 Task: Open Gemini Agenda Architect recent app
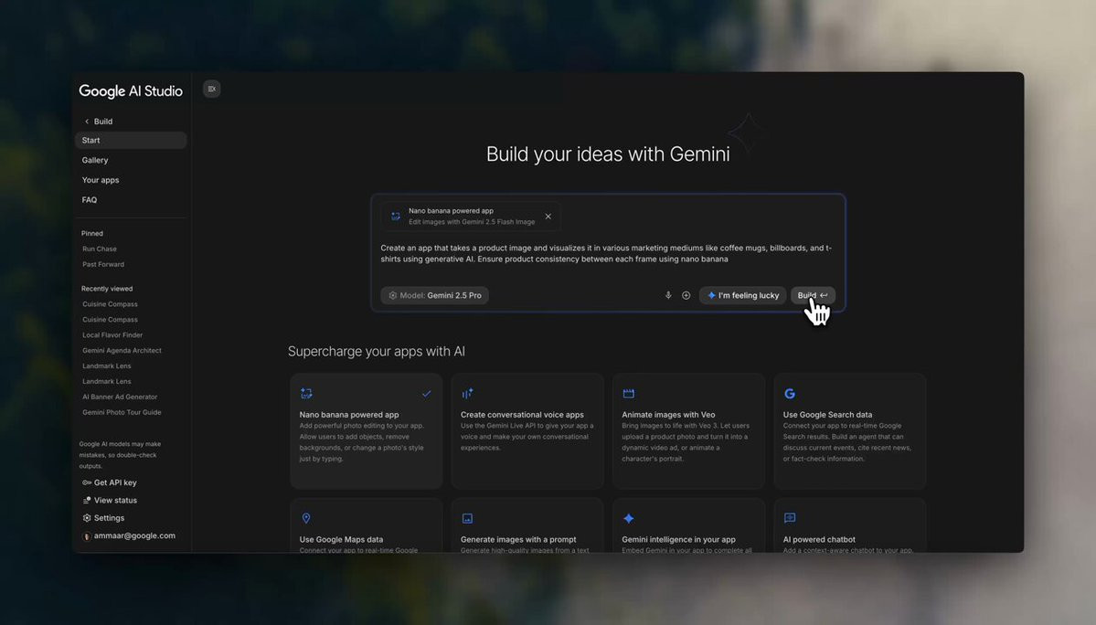(x=122, y=351)
